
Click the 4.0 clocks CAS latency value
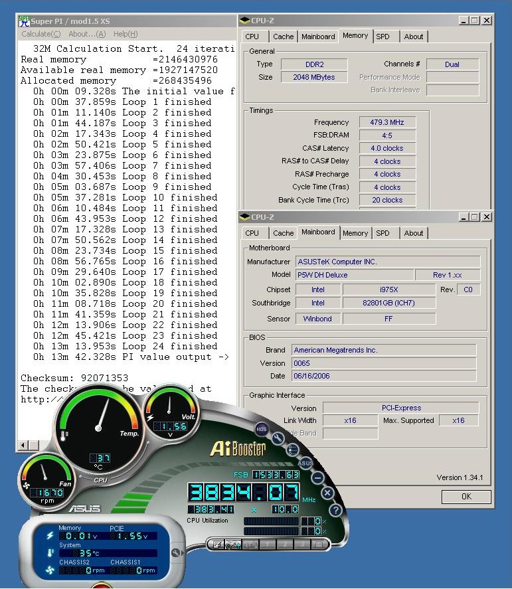(x=387, y=148)
